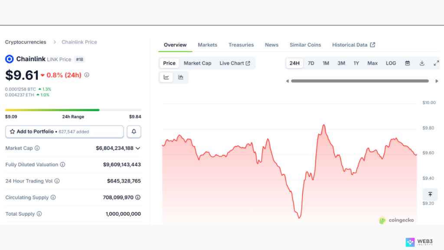Select the 7D time range

[311, 63]
